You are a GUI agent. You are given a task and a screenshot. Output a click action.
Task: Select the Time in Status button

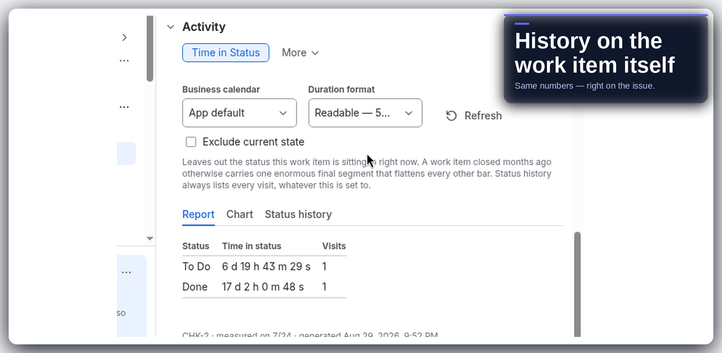pyautogui.click(x=226, y=53)
